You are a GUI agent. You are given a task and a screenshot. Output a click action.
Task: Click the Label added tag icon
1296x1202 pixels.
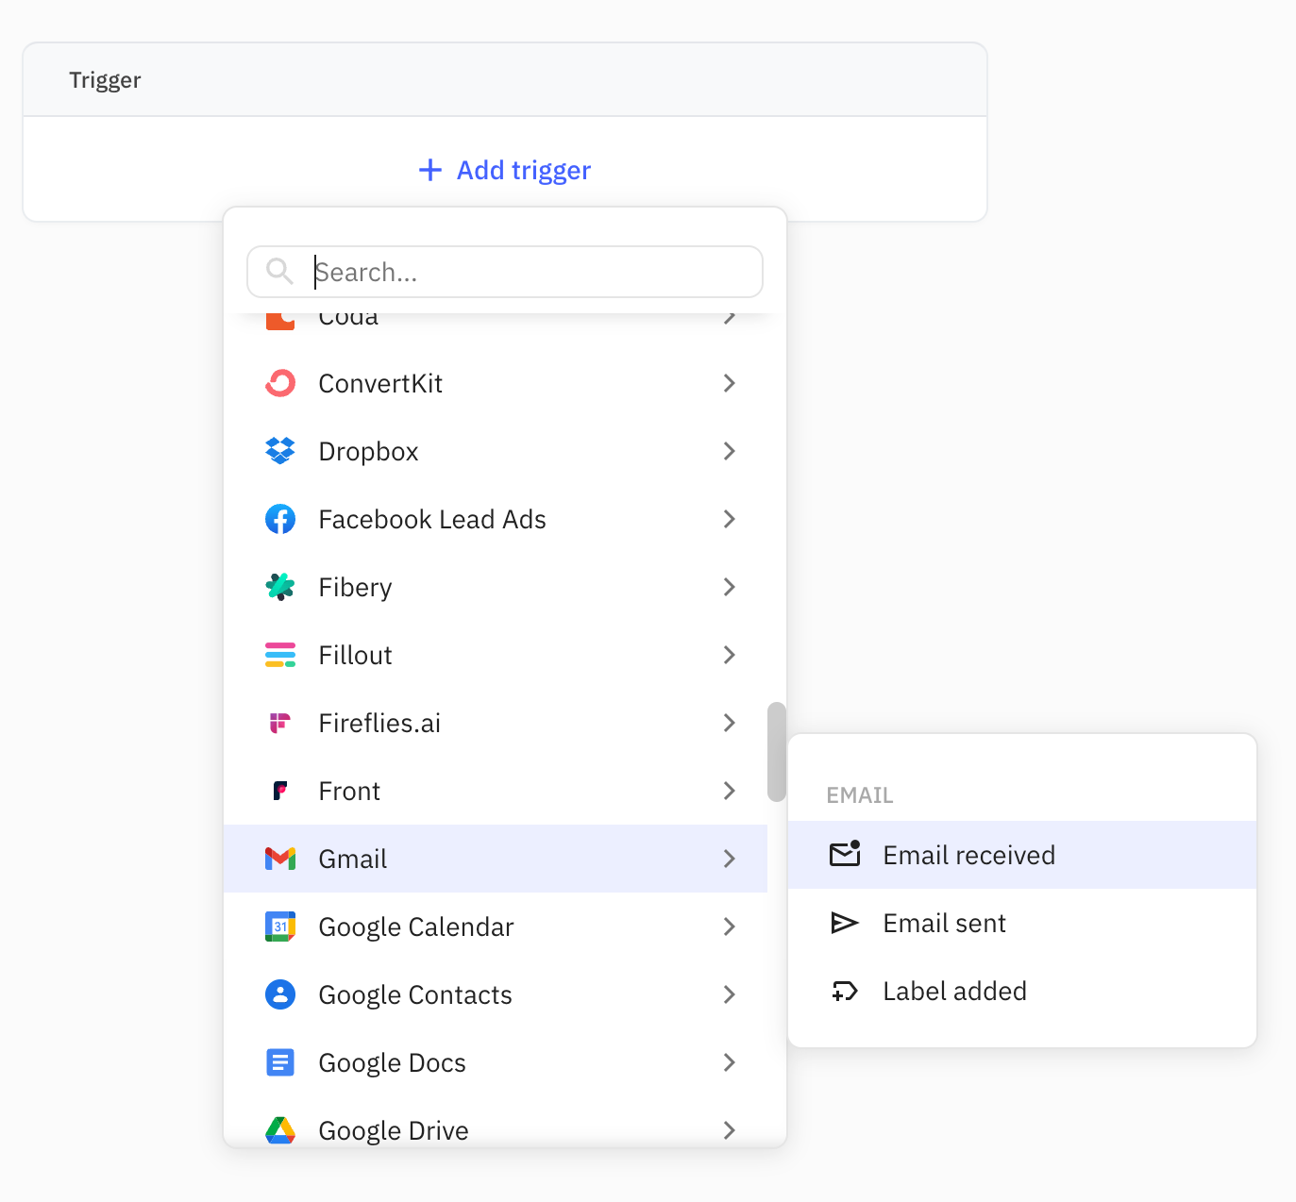click(845, 991)
